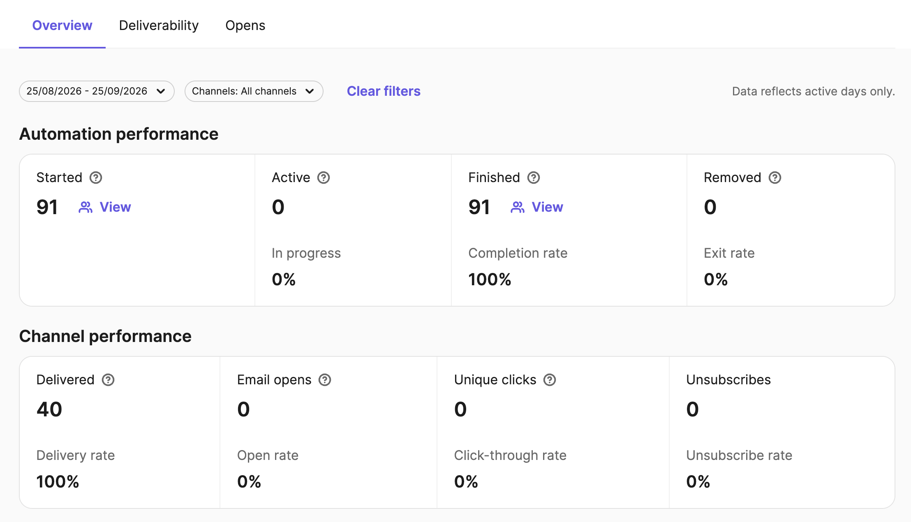Click the people icon in the Finished card
Screen dimensions: 911x522
coord(518,207)
